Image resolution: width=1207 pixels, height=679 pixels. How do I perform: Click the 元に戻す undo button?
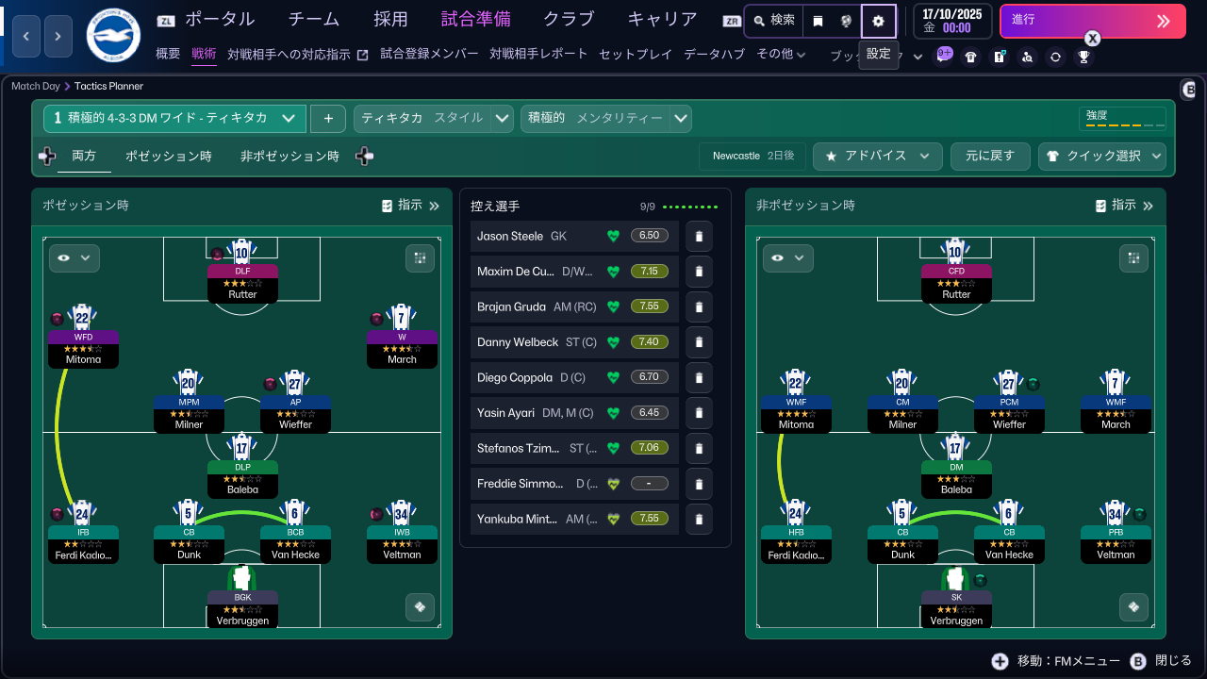pos(990,156)
